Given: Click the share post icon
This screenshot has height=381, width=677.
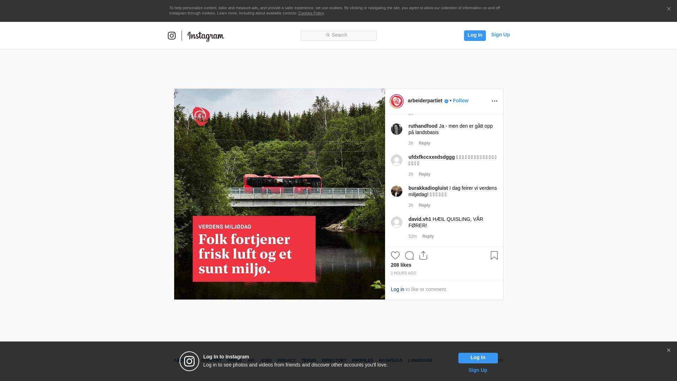Looking at the screenshot, I should pyautogui.click(x=423, y=255).
